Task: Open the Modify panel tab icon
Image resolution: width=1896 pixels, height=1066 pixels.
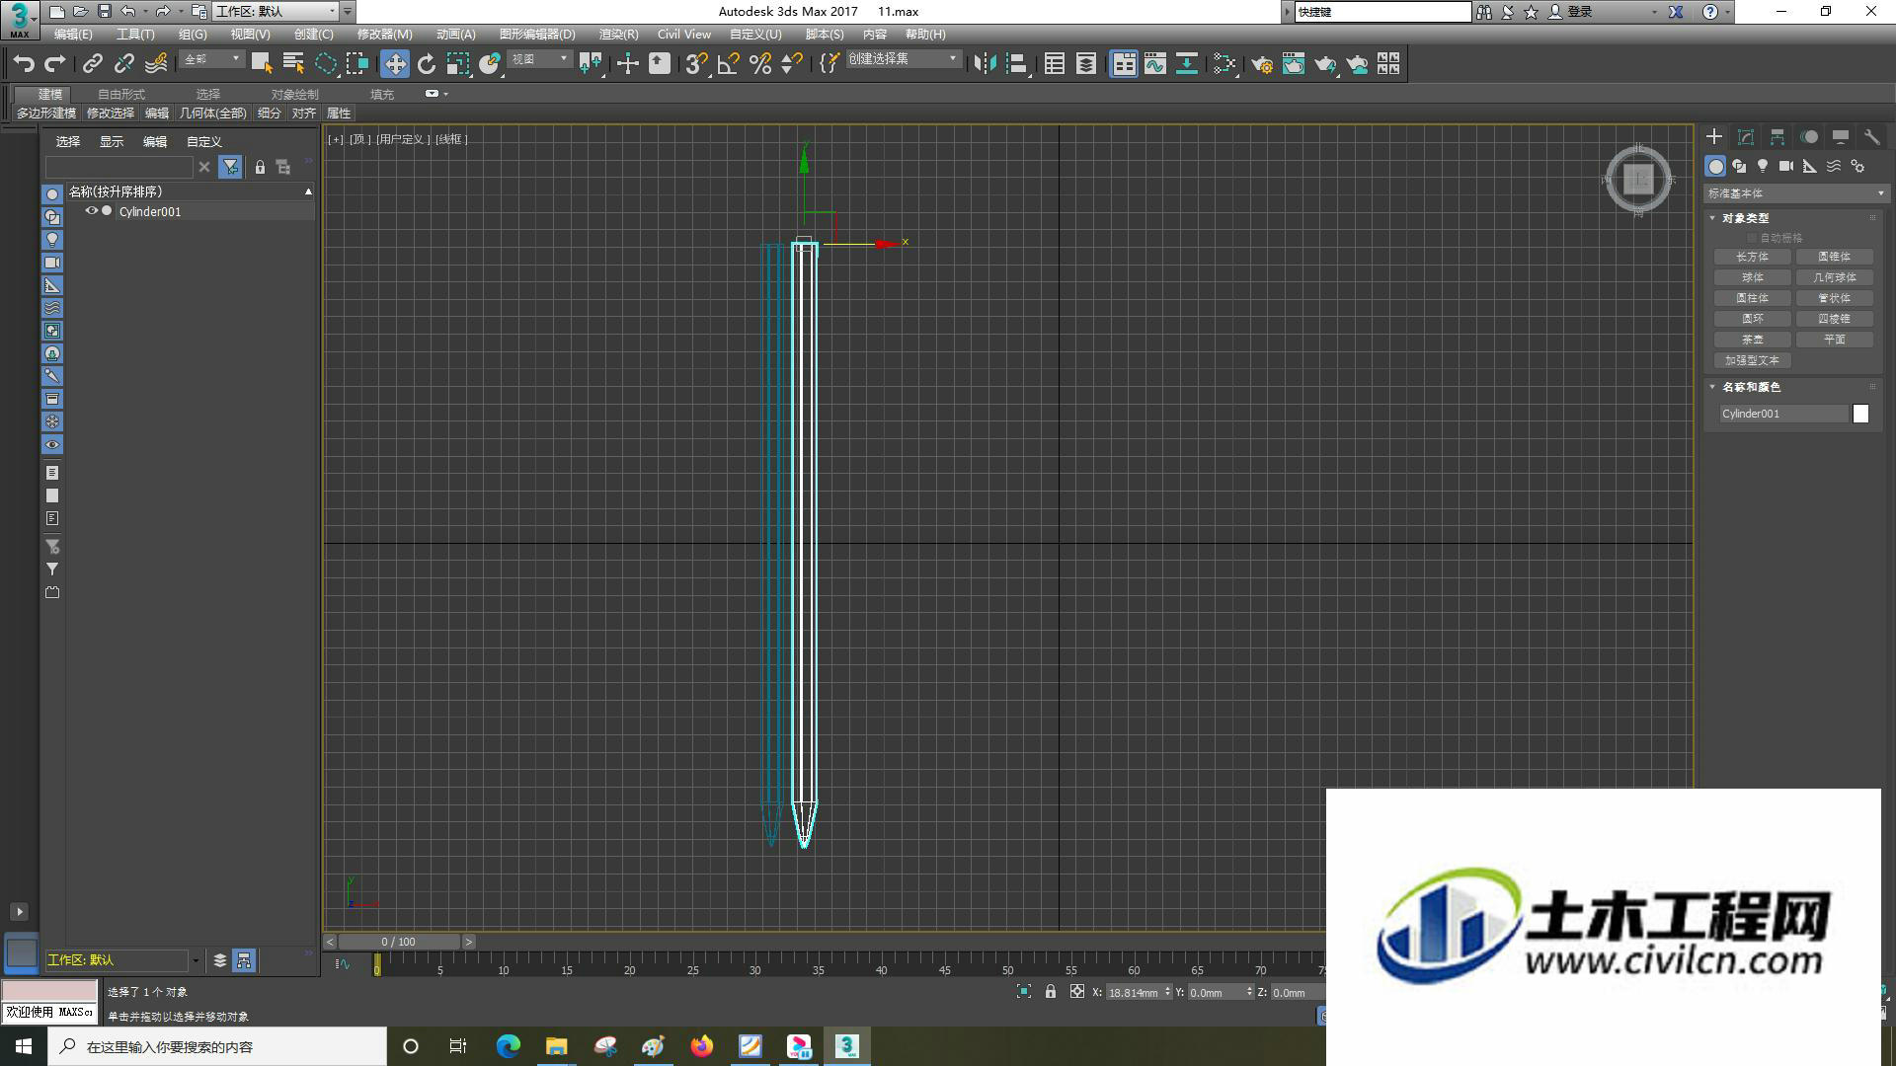Action: pyautogui.click(x=1746, y=137)
